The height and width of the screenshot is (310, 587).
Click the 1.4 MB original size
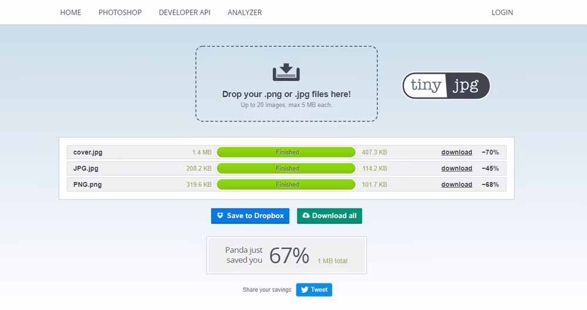tap(202, 153)
